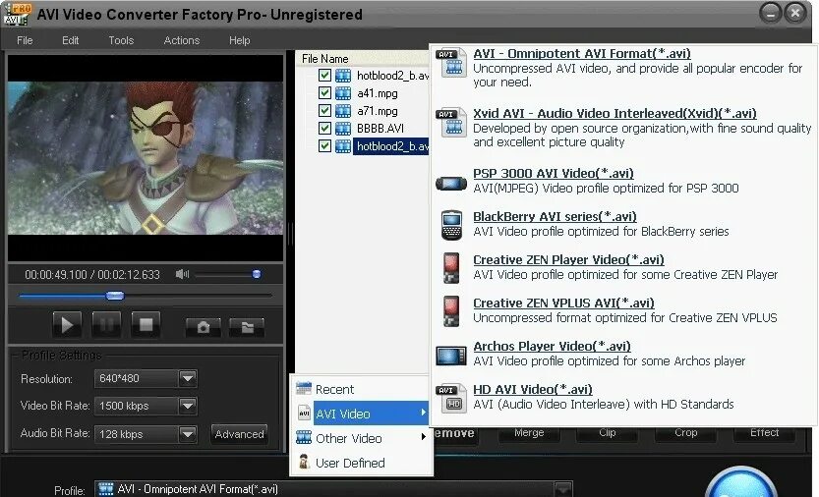The height and width of the screenshot is (497, 819).
Task: Toggle the a71.mpg checkbox
Action: (324, 111)
